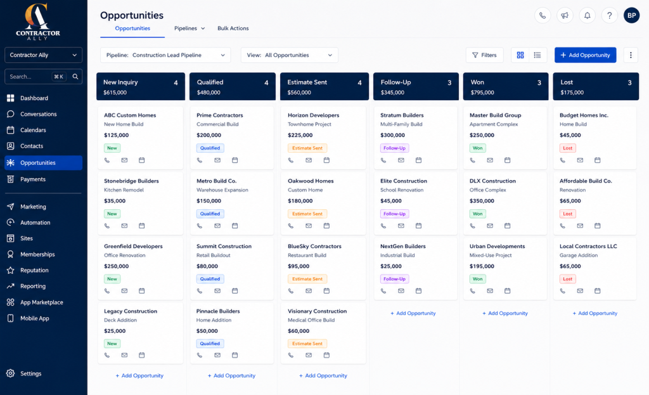Click the phone dialer icon in header

click(543, 16)
